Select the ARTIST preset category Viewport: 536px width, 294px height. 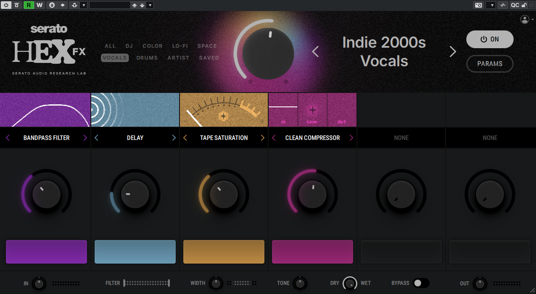click(x=178, y=58)
